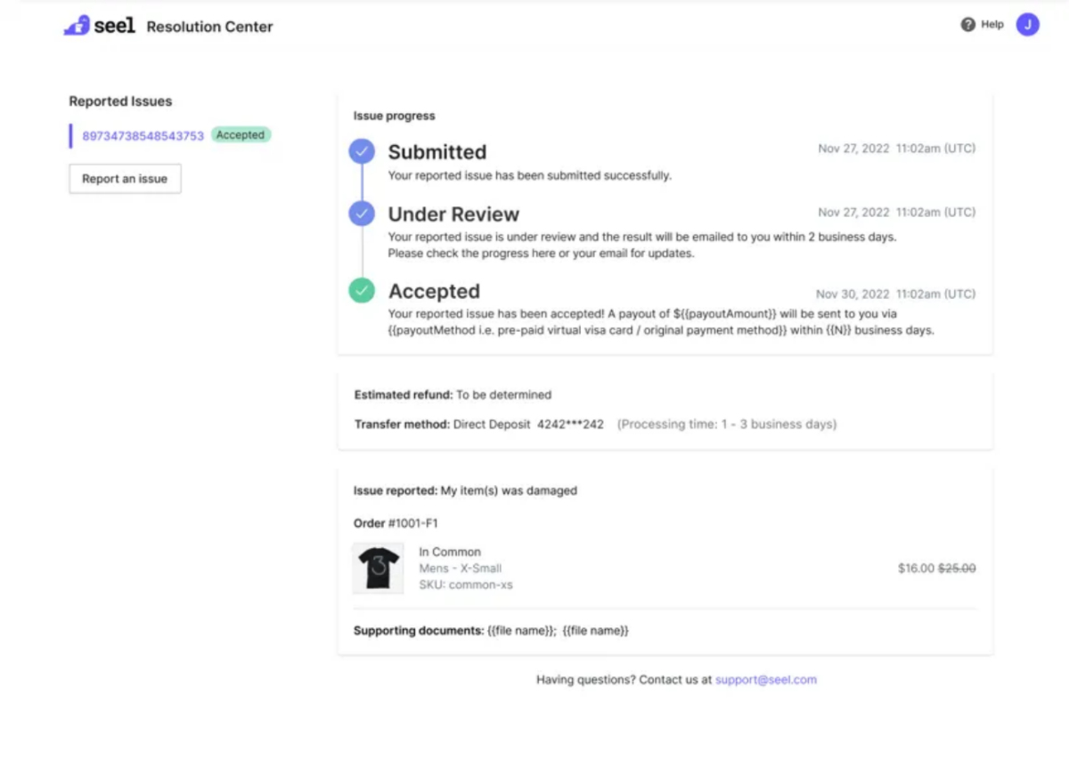1069x784 pixels.
Task: Click the strikethrough $25.00 original price
Action: [x=957, y=569]
